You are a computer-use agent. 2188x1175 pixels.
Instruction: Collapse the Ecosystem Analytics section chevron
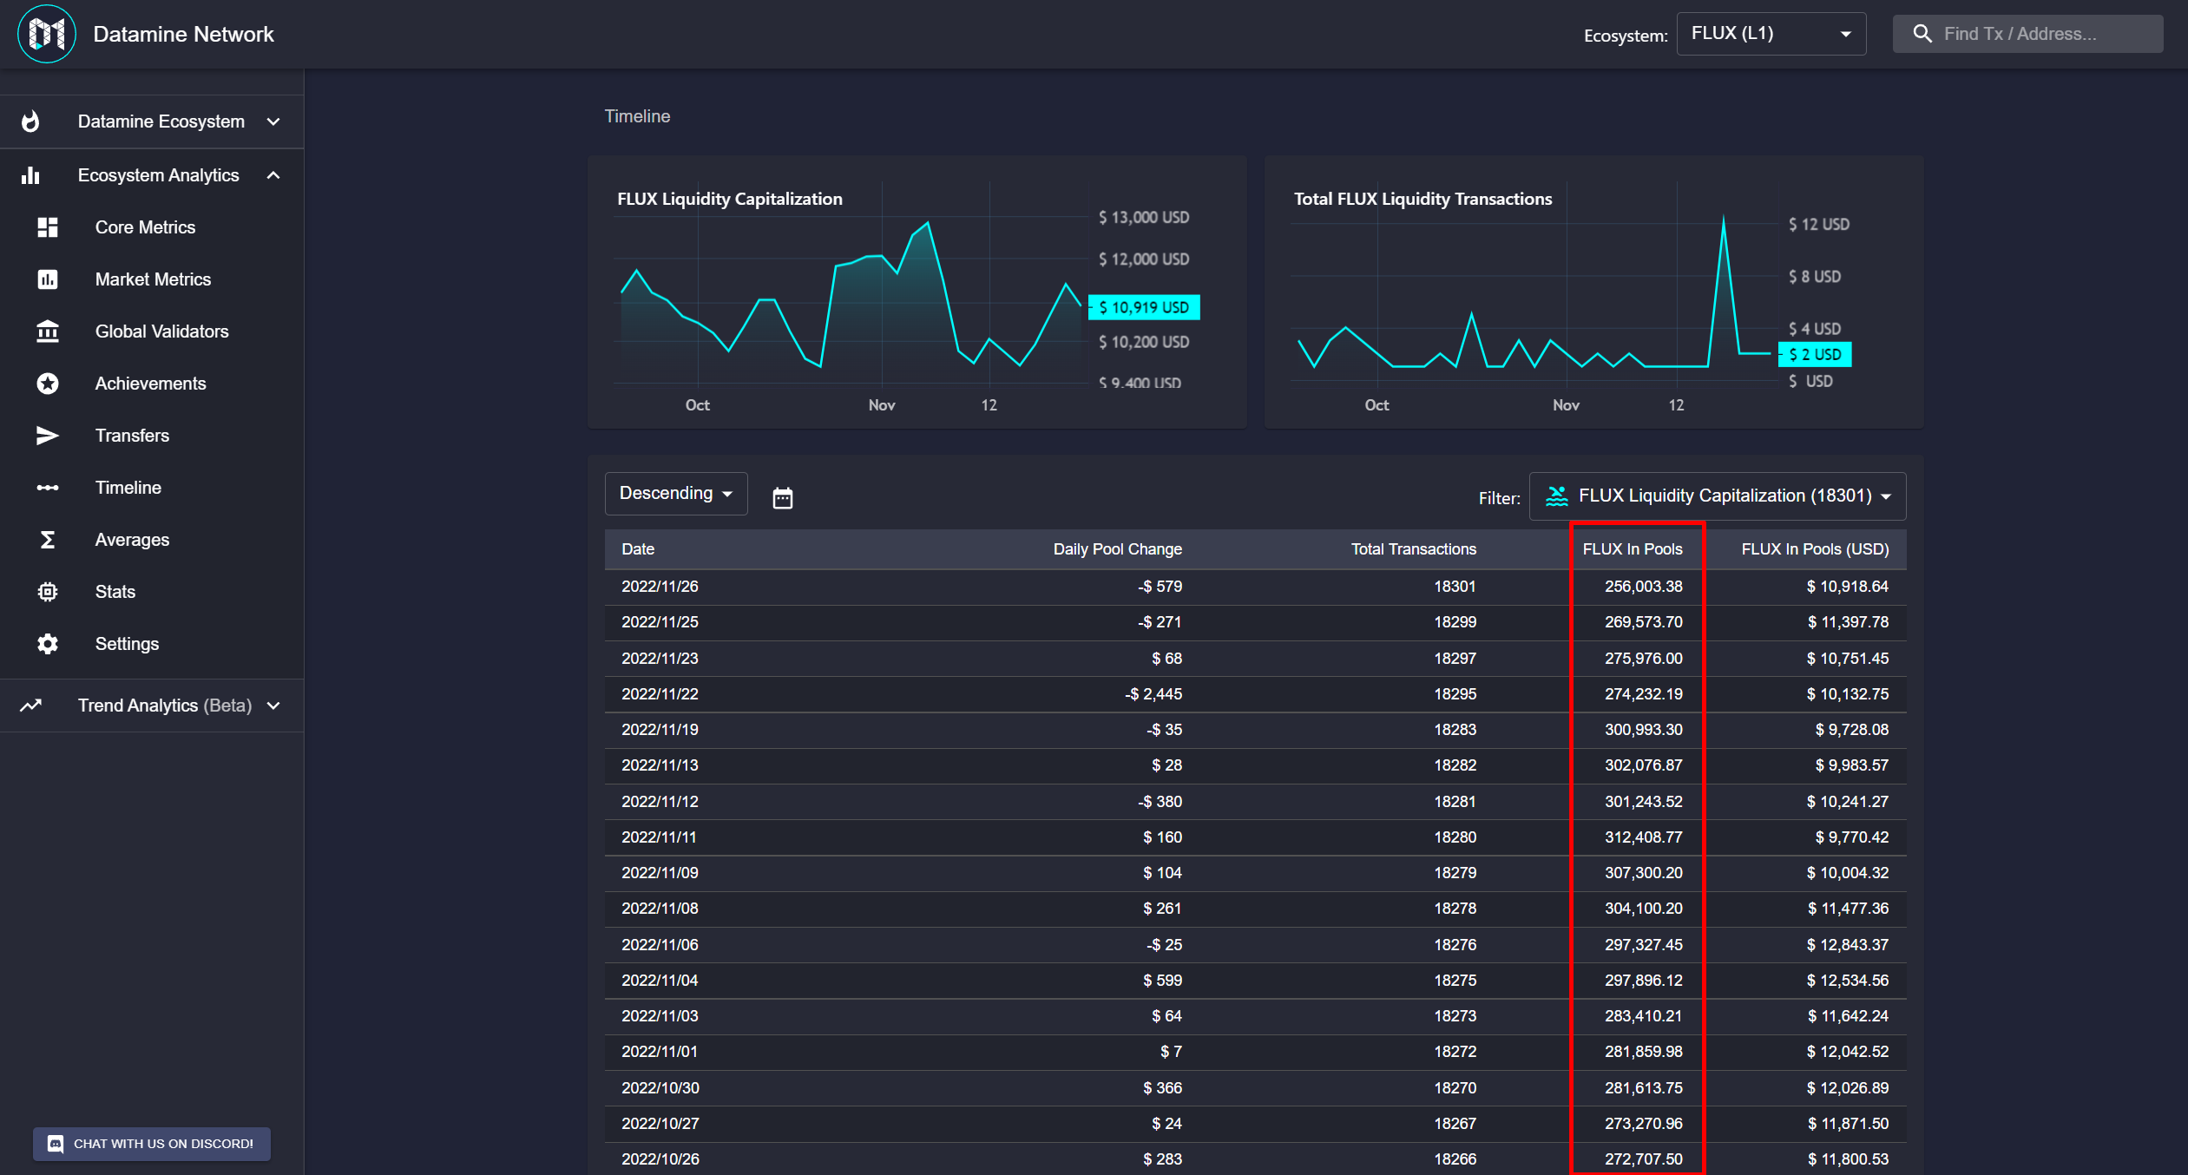coord(273,175)
